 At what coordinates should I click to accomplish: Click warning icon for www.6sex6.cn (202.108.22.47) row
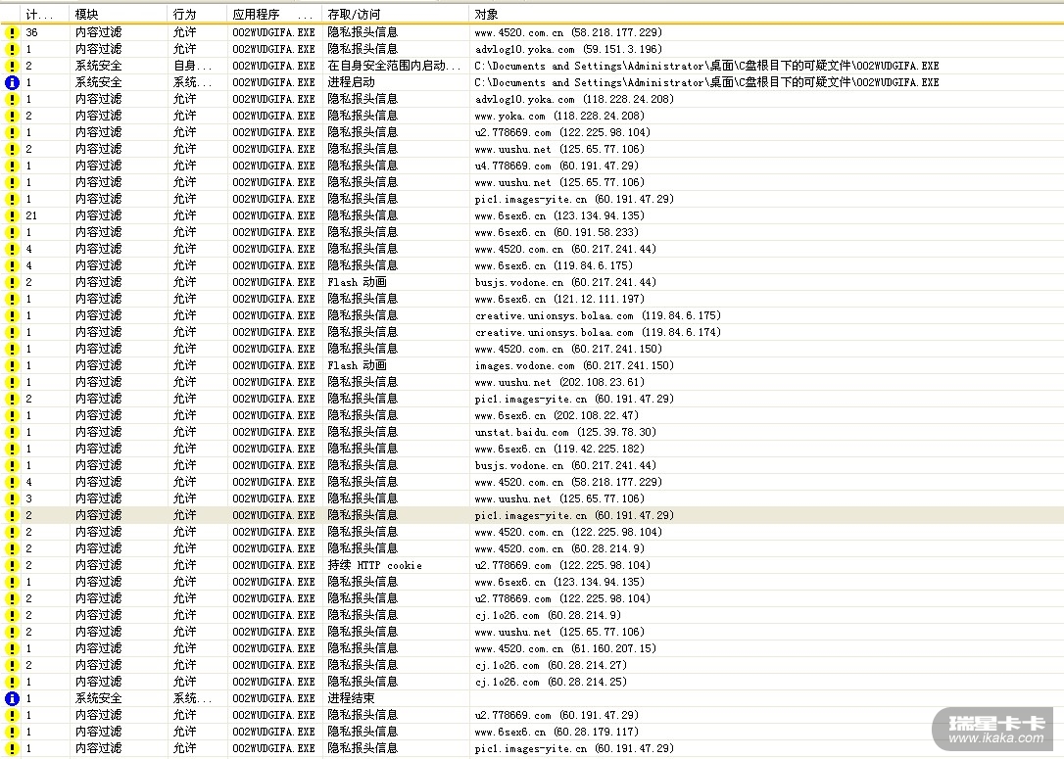pos(12,415)
